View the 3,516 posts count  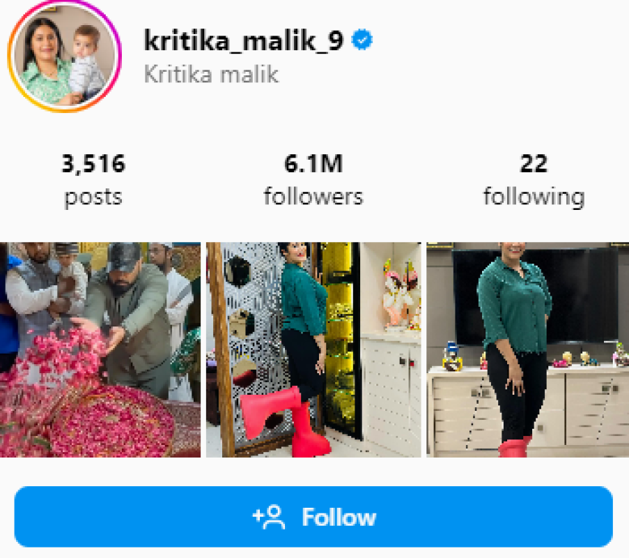coord(93,163)
